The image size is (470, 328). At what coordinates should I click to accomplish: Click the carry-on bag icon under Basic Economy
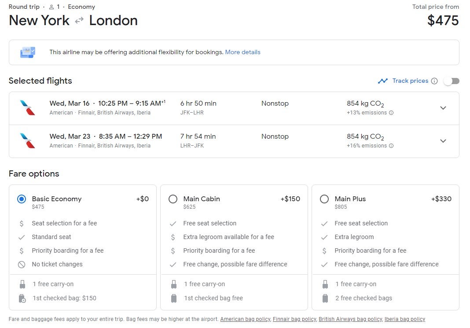pyautogui.click(x=22, y=284)
